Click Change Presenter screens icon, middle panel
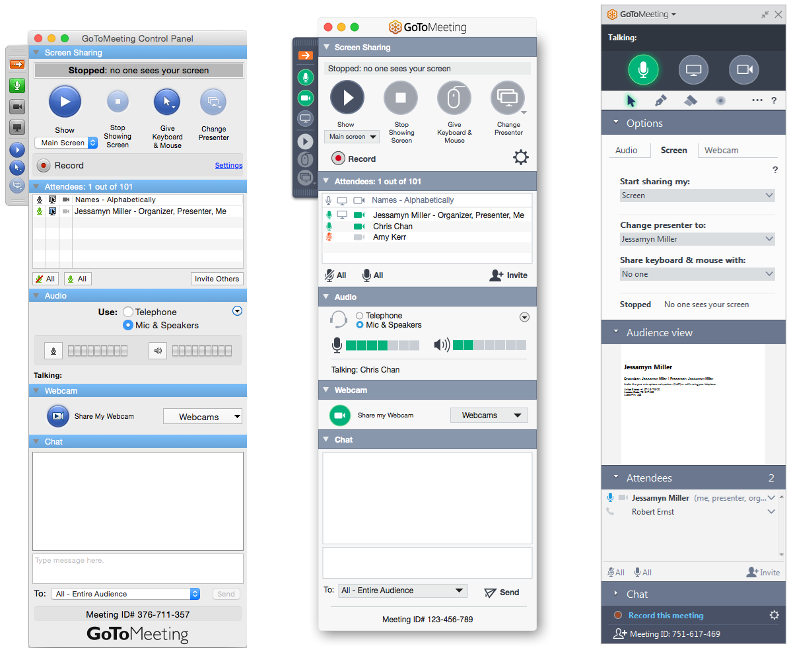The image size is (789, 648). (508, 98)
